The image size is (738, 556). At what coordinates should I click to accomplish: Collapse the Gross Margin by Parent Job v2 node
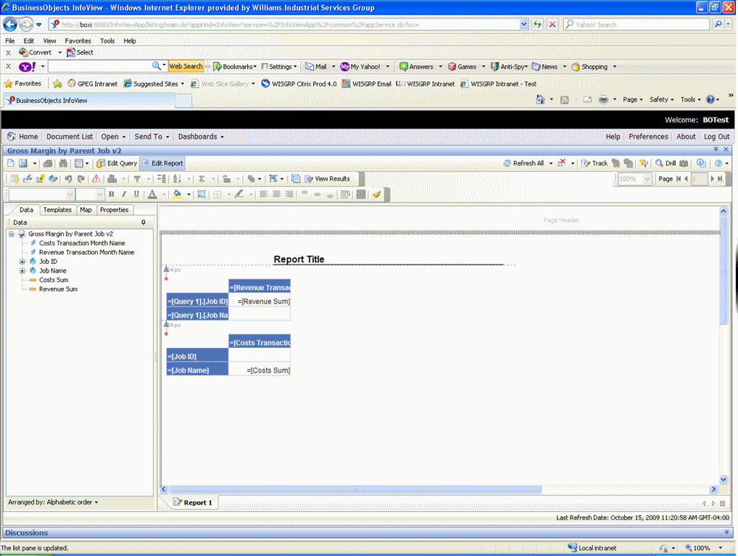click(x=12, y=234)
